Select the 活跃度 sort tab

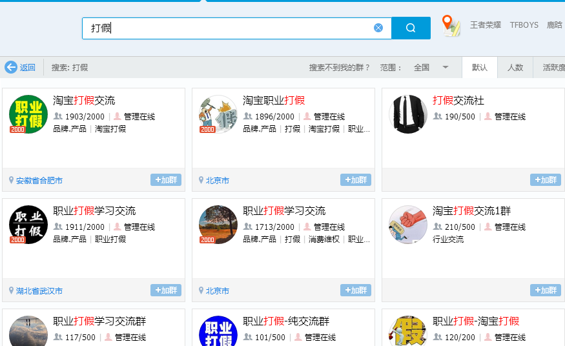[x=549, y=67]
